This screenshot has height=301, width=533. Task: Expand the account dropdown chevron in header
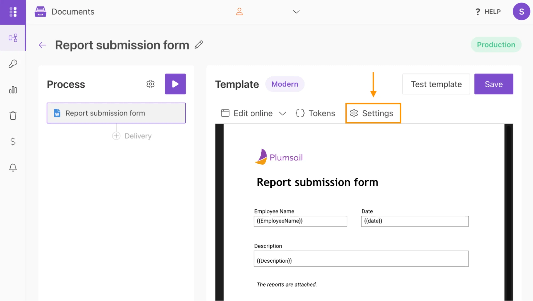[296, 12]
